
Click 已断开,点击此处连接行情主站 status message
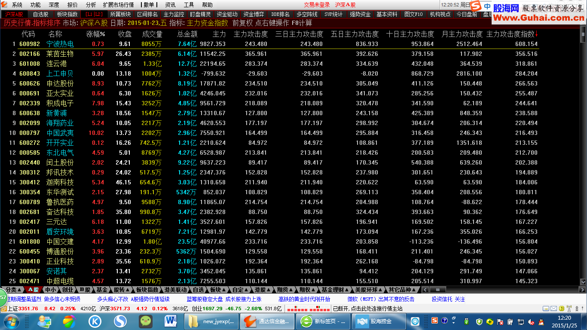pyautogui.click(x=368, y=309)
